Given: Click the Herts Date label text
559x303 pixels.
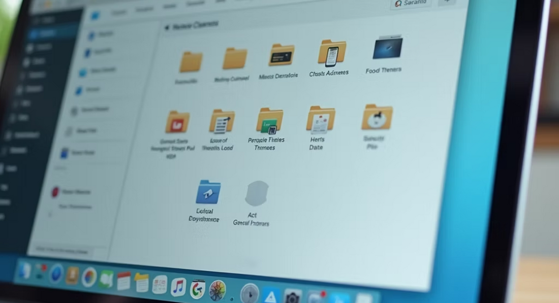Looking at the screenshot, I should (x=317, y=143).
